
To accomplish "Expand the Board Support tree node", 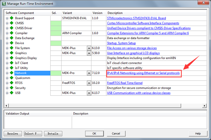I will 7,18.
